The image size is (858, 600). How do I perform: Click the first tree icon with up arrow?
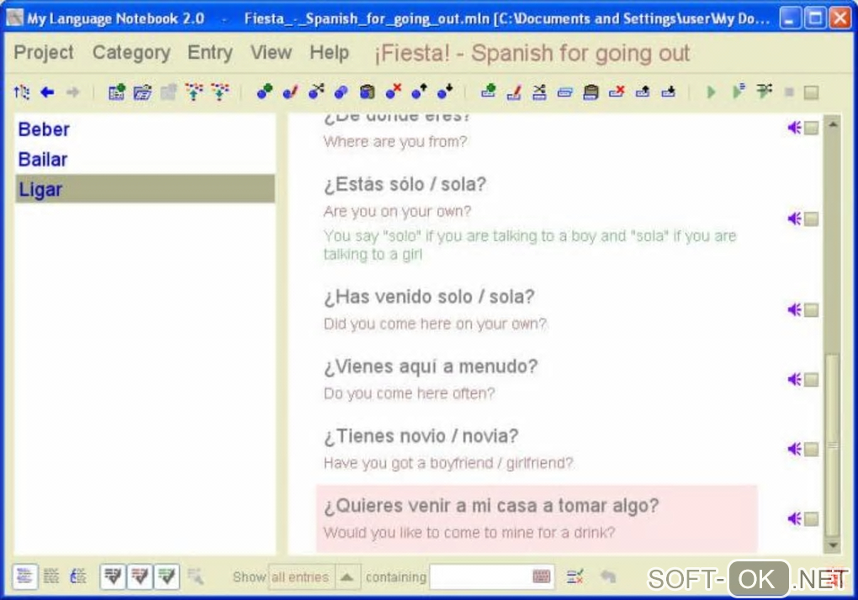(x=193, y=92)
